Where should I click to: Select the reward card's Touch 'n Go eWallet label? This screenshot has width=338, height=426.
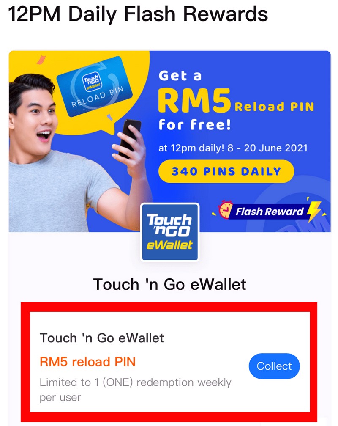click(x=102, y=338)
